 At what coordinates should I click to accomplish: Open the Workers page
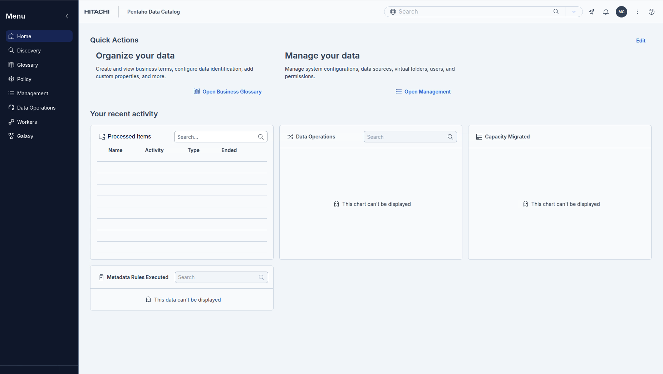(x=27, y=122)
